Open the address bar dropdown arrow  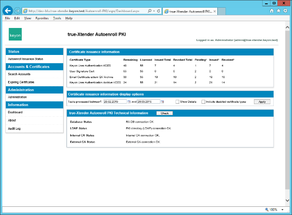pyautogui.click(x=154, y=11)
